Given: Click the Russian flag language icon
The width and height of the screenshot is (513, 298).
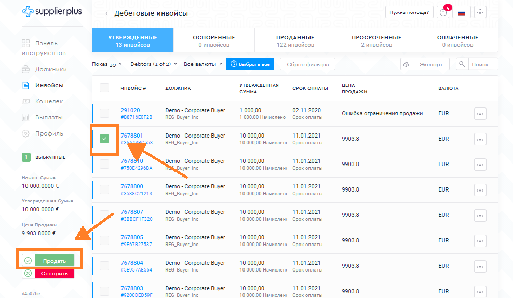Looking at the screenshot, I should point(461,13).
